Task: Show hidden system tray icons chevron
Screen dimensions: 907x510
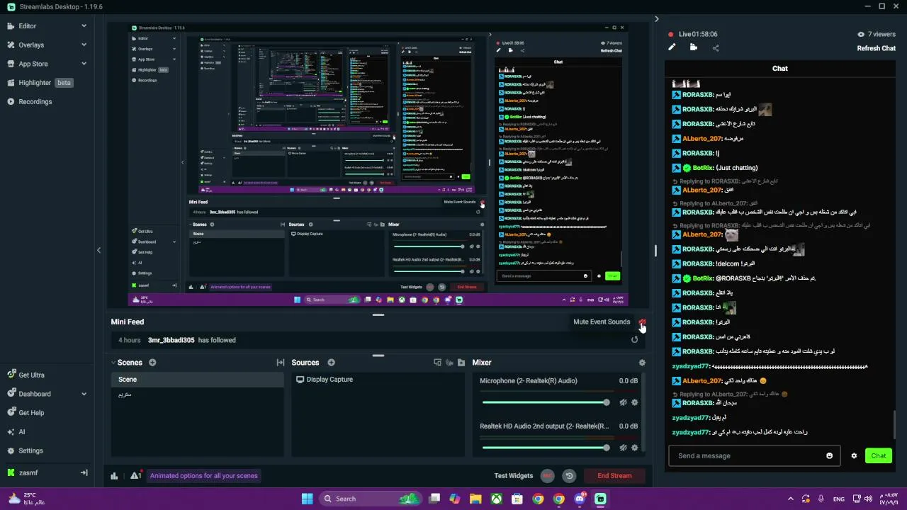Action: coord(790,499)
